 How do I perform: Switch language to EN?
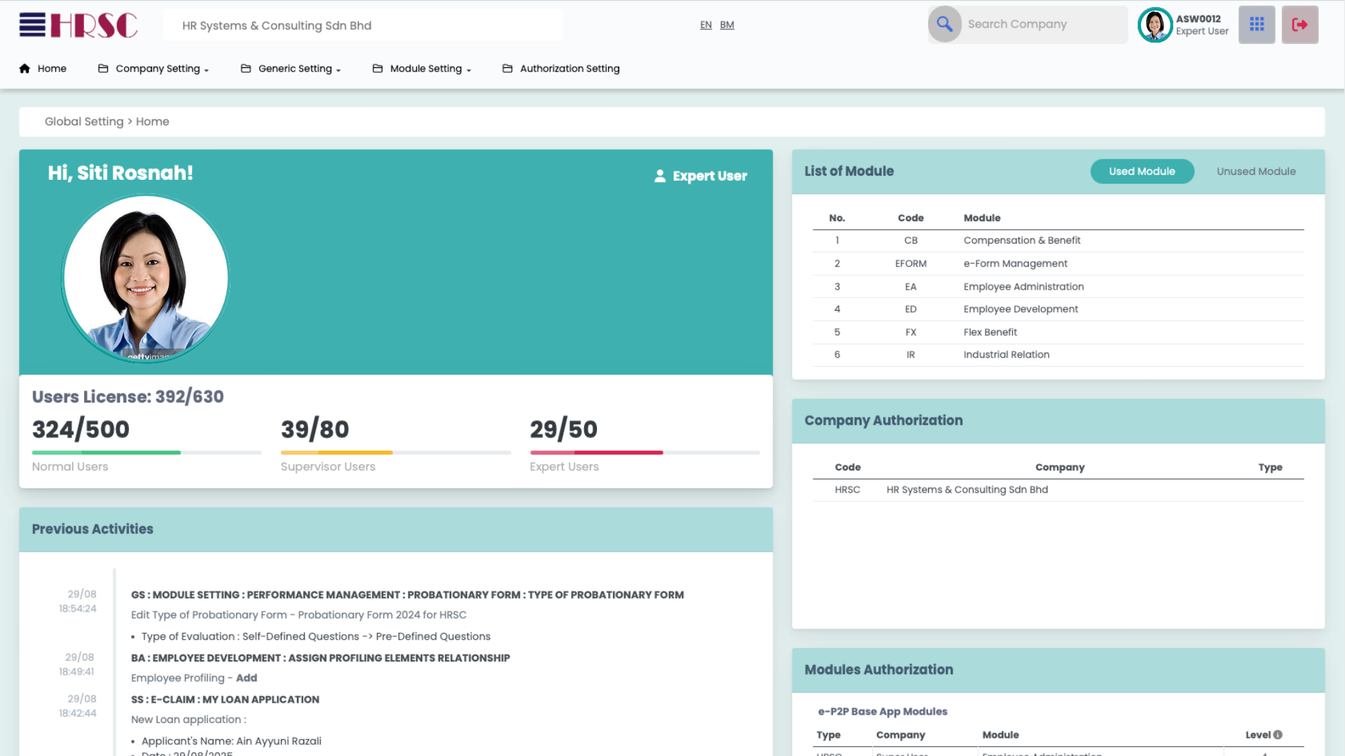point(705,25)
